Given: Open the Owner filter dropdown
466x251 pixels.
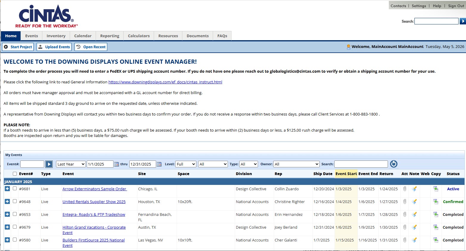Looking at the screenshot, I should coord(296,164).
